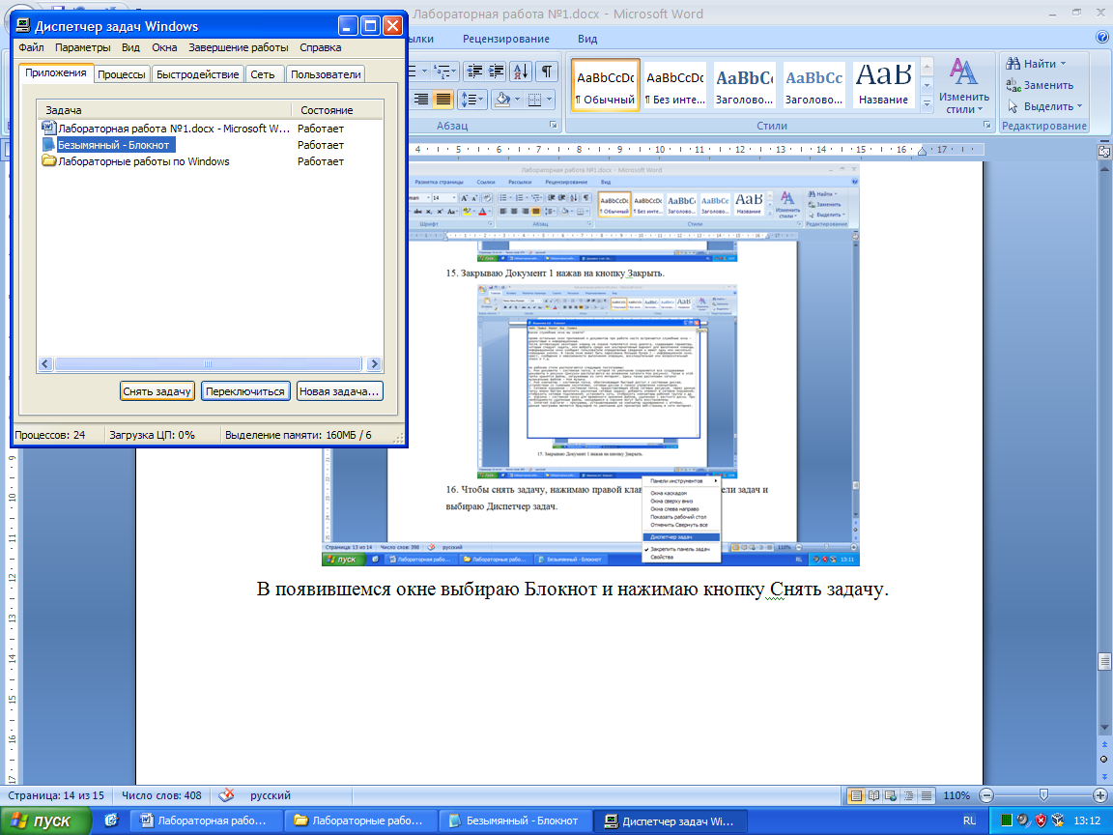Click the zoom slider handle
1113x835 pixels.
click(x=1043, y=795)
